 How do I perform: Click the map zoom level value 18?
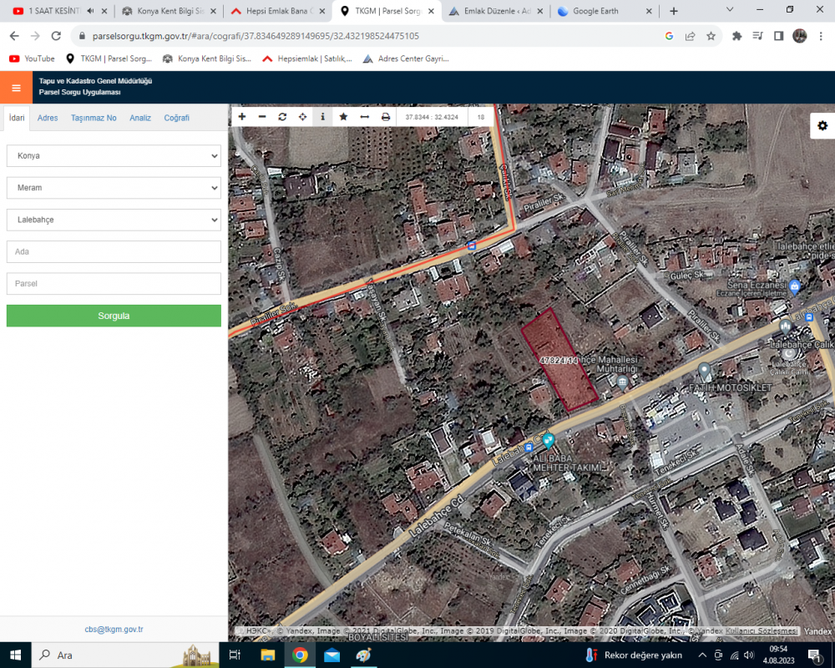[x=481, y=117]
